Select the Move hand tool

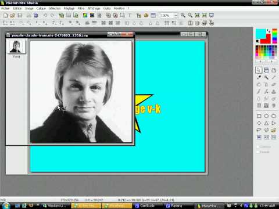(x=274, y=70)
